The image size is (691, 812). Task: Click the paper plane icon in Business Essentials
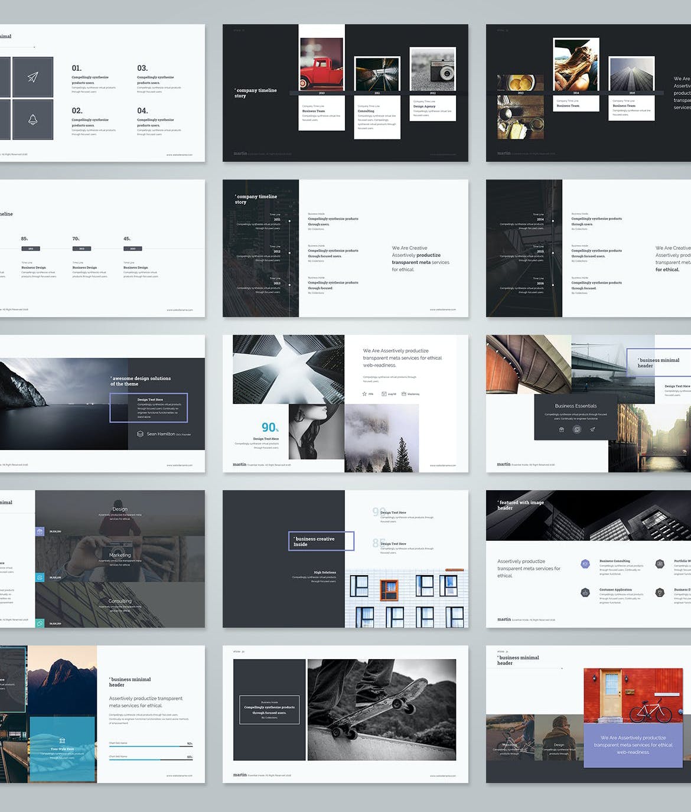click(592, 429)
